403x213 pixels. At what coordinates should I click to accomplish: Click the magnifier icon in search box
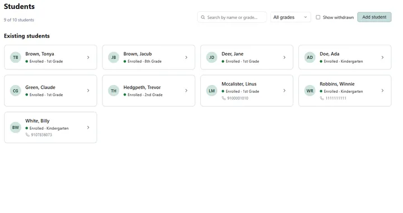point(203,17)
